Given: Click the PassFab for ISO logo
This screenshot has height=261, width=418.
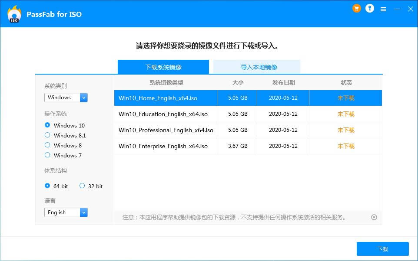Looking at the screenshot, I should click(x=14, y=14).
